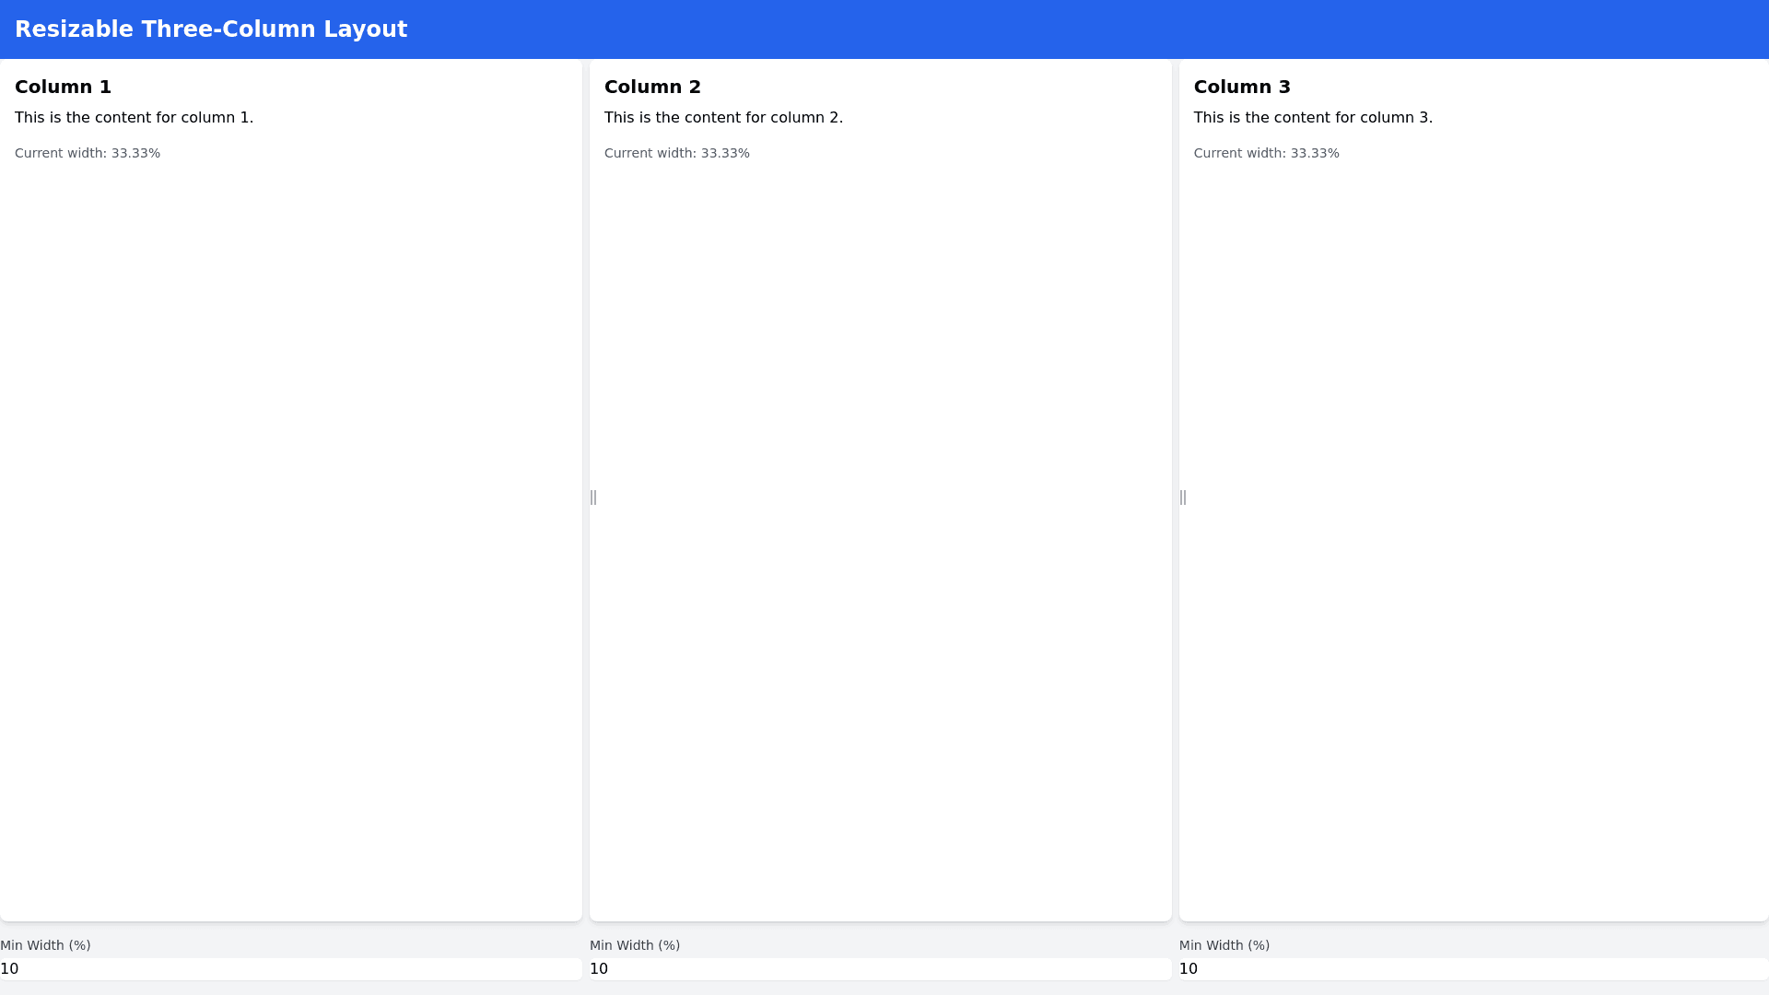This screenshot has width=1769, height=995.
Task: Click the current width text in Column 1
Action: pos(88,153)
